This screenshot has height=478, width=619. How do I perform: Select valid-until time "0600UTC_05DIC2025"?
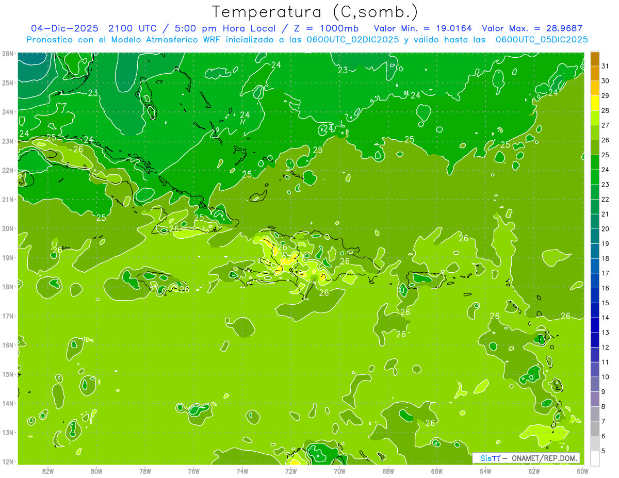[x=542, y=40]
